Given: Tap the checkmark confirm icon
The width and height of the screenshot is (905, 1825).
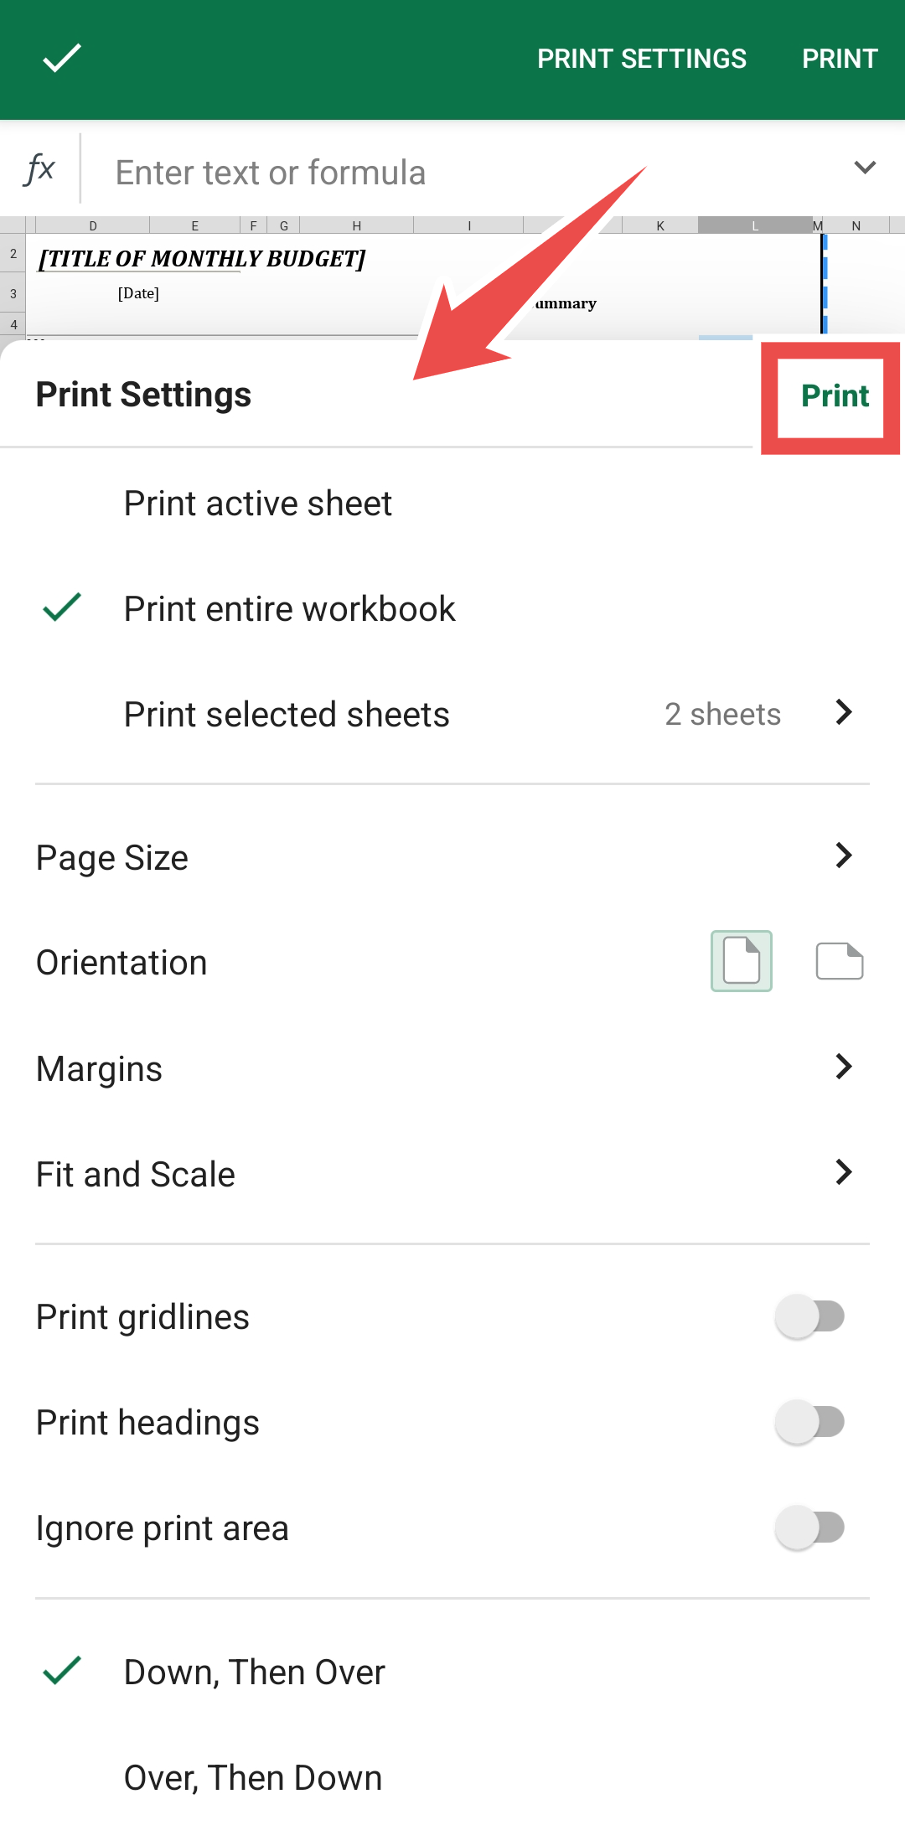Looking at the screenshot, I should (62, 59).
